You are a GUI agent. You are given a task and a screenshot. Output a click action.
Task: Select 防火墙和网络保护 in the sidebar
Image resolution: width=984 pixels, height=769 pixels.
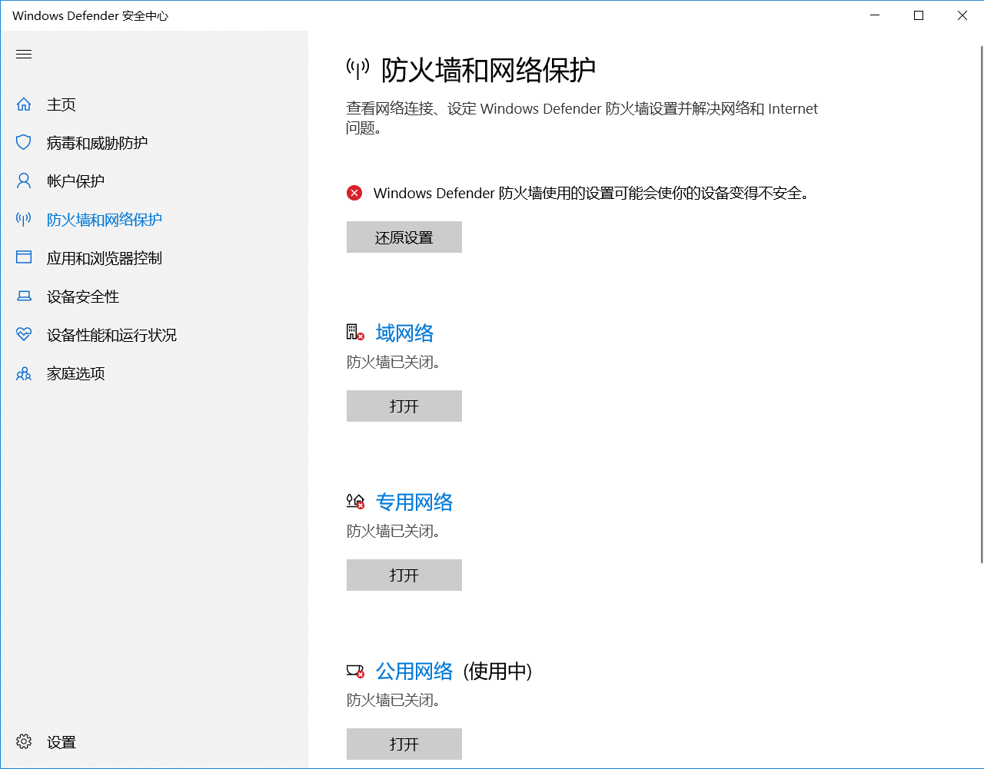154,220
